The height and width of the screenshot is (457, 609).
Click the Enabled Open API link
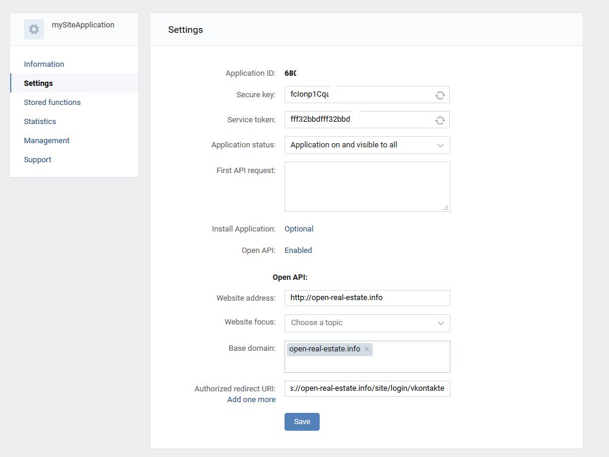298,250
